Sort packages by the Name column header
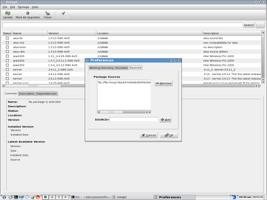The height and width of the screenshot is (200, 267). (29, 33)
